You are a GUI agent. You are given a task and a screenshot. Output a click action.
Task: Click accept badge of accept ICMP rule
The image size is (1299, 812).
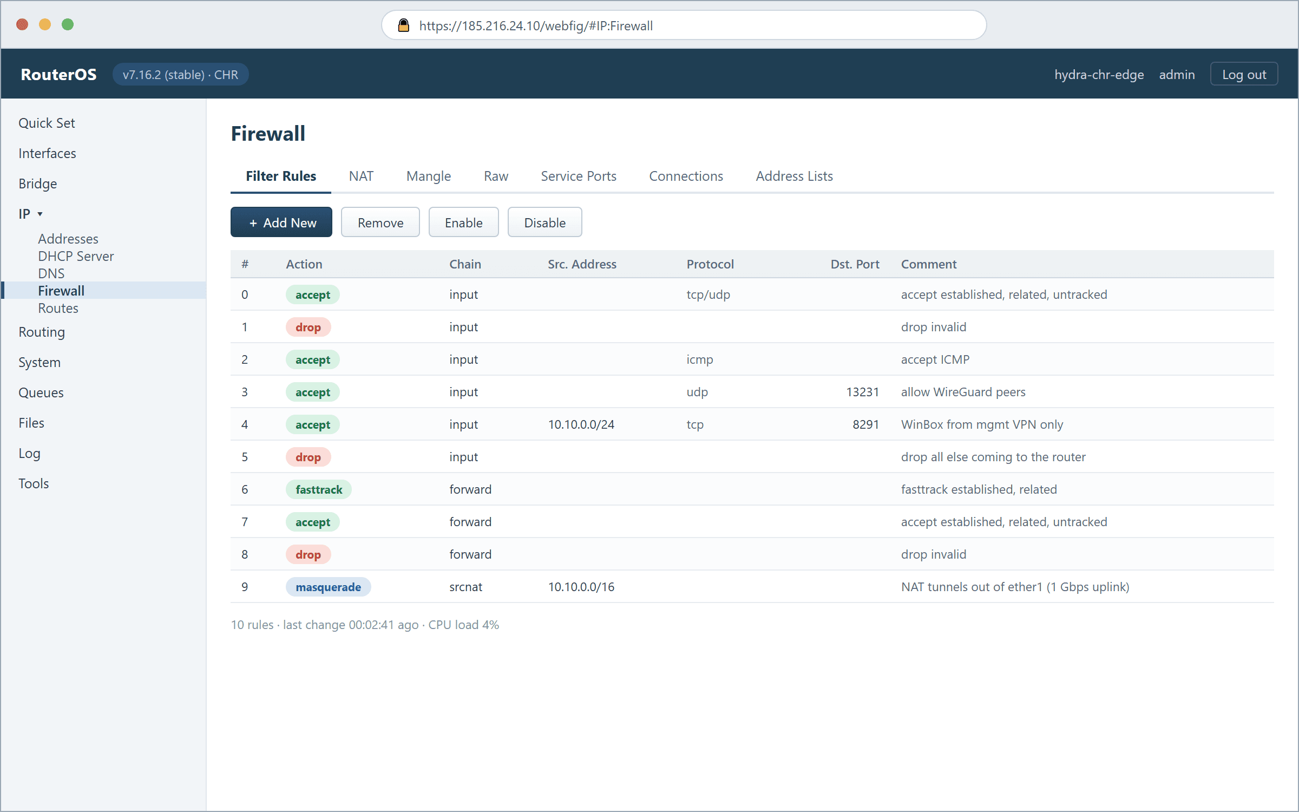312,359
